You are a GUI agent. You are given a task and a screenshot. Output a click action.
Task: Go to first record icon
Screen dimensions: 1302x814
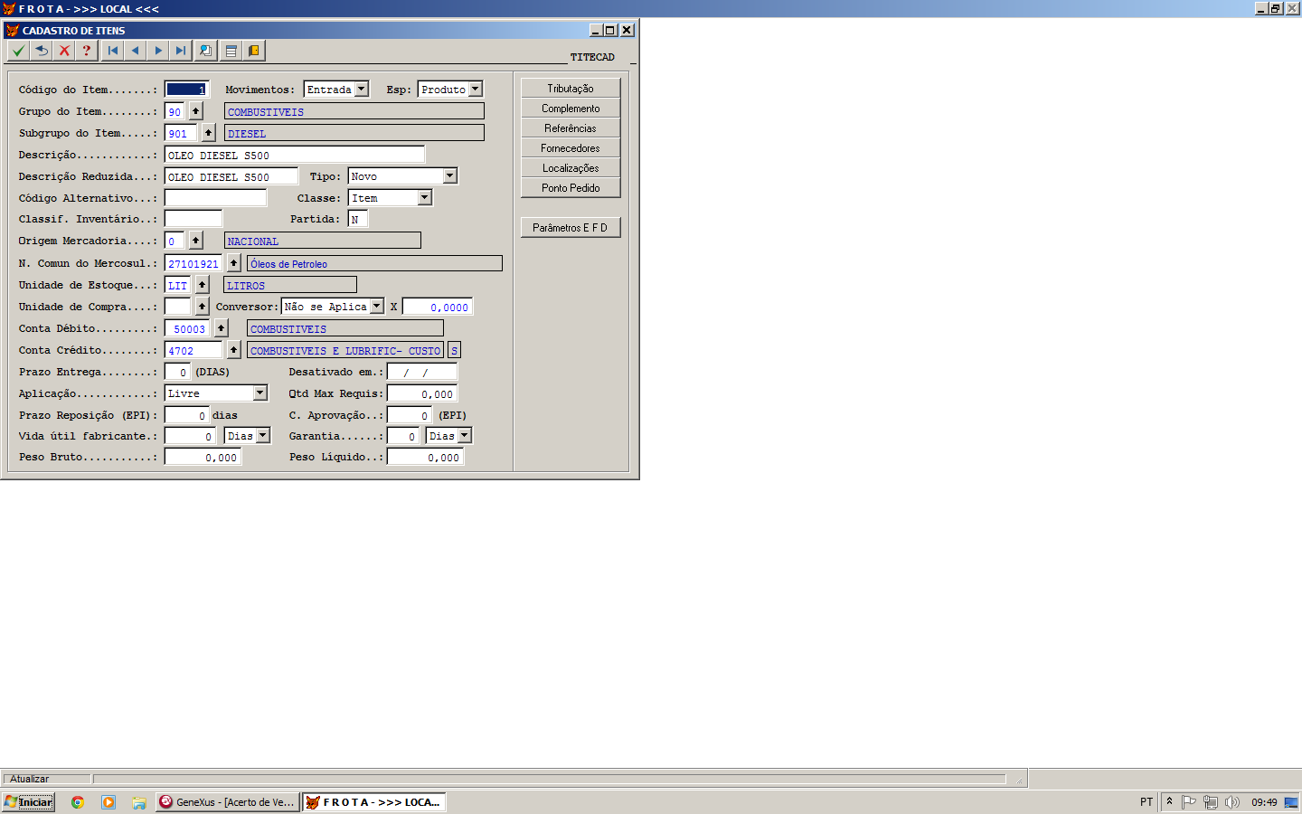tap(112, 51)
